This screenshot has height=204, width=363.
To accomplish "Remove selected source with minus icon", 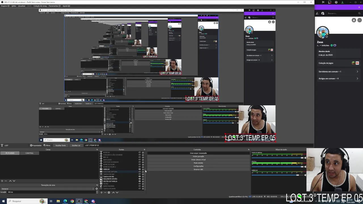I will click(105, 193).
